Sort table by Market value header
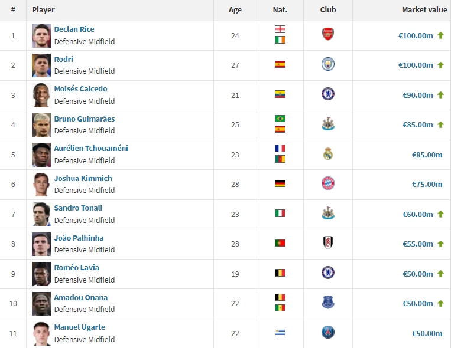The width and height of the screenshot is (451, 348). [x=424, y=10]
